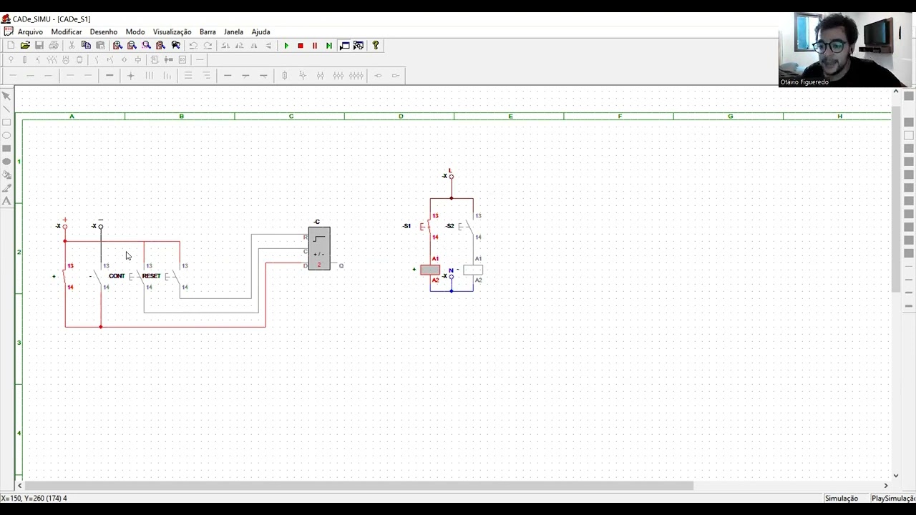The height and width of the screenshot is (515, 916).
Task: Open a file with the folder icon
Action: click(25, 45)
